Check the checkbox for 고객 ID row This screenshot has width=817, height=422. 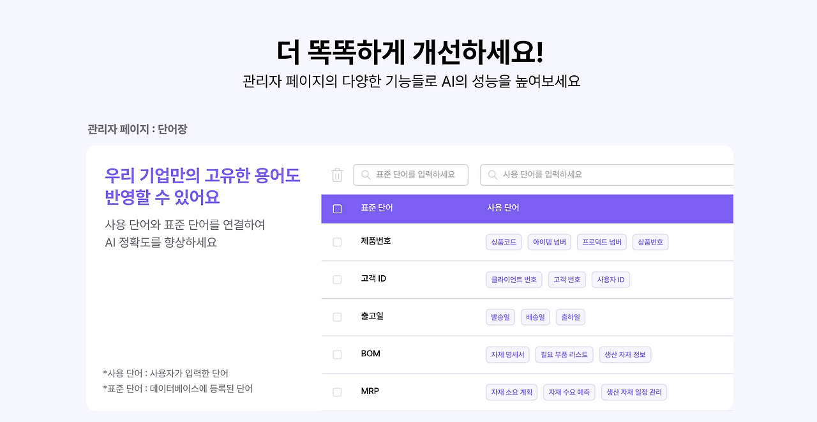338,279
